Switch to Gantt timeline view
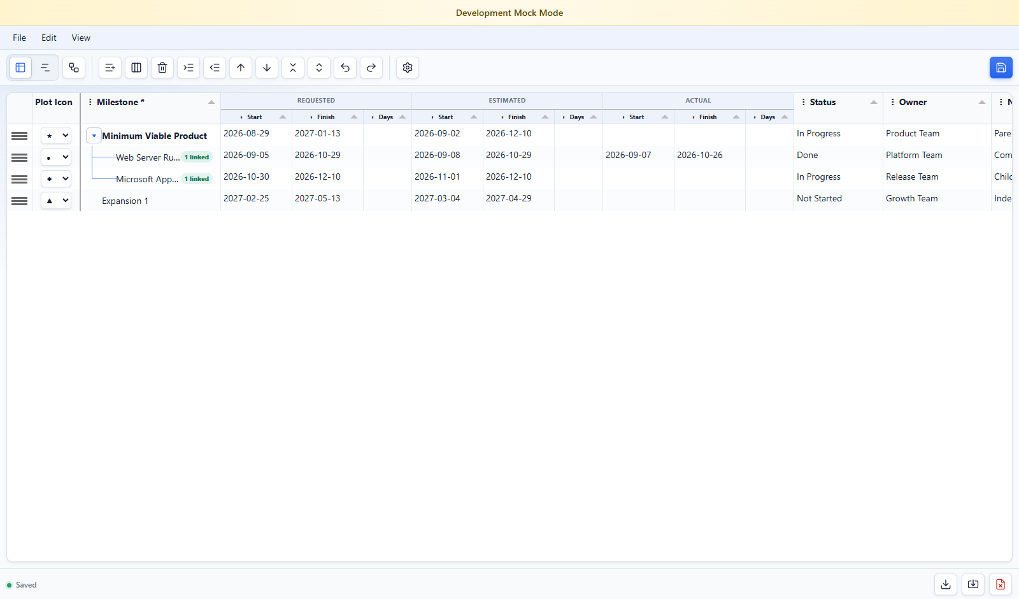This screenshot has height=599, width=1019. tap(45, 68)
